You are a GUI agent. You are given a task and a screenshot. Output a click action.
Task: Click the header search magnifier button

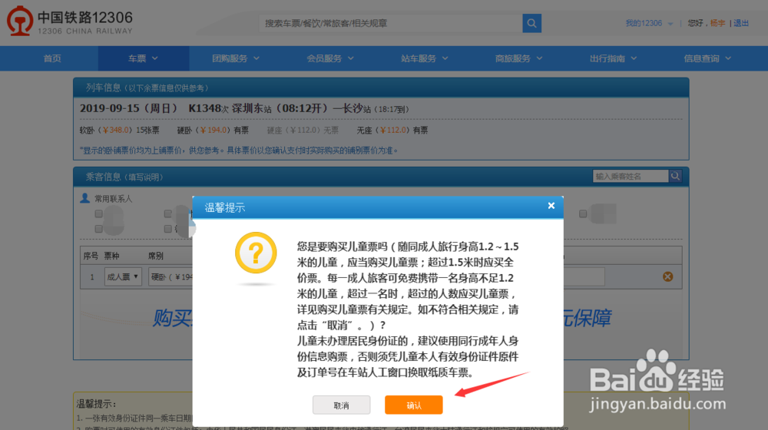click(532, 23)
